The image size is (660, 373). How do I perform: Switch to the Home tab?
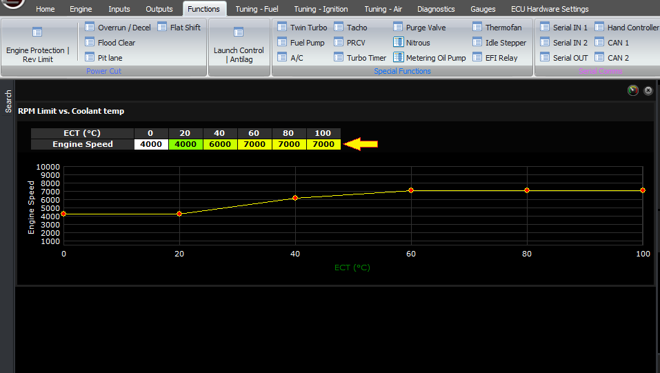click(x=45, y=9)
